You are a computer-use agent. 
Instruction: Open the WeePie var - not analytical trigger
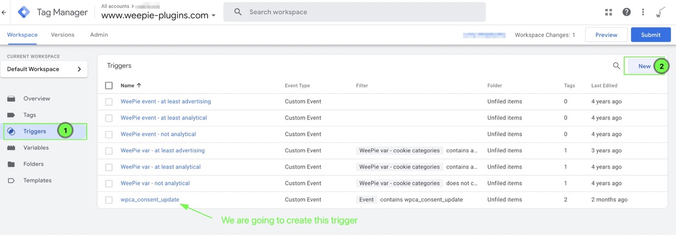[155, 183]
